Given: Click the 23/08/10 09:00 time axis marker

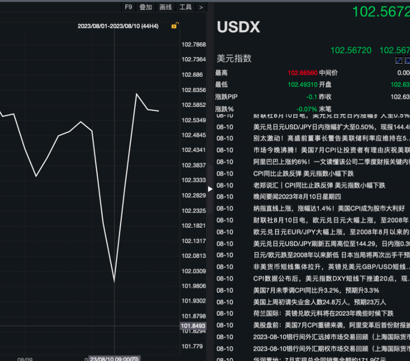Looking at the screenshot, I should point(114,358).
